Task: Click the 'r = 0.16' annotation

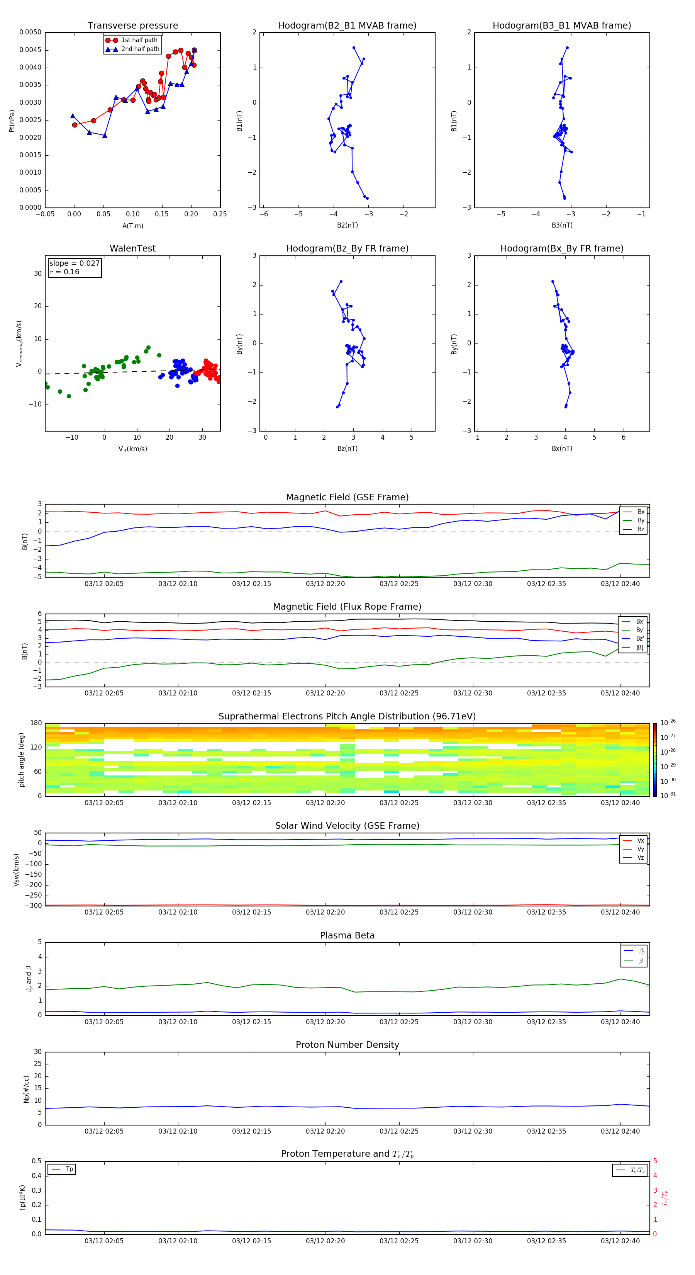Action: pyautogui.click(x=64, y=272)
